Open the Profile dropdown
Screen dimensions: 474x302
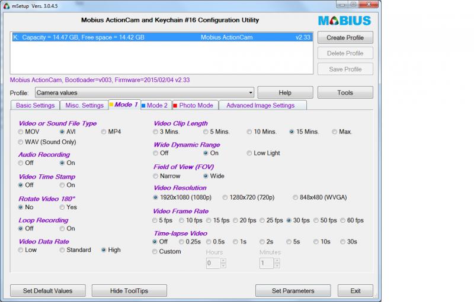tap(145, 93)
